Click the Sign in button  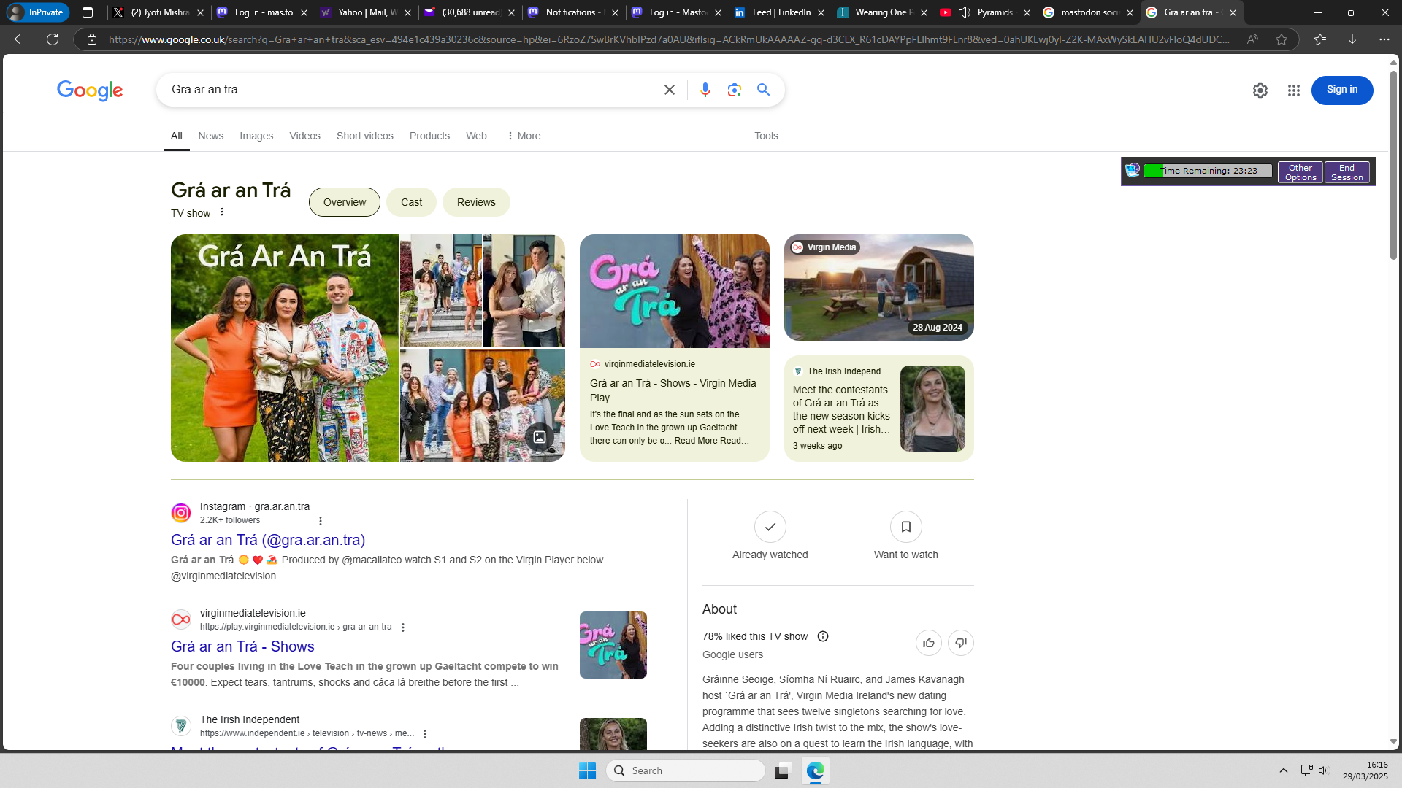[1341, 90]
